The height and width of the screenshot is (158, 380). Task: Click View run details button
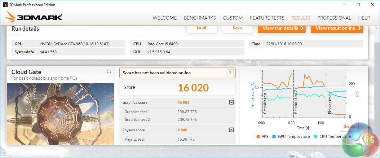(281, 28)
